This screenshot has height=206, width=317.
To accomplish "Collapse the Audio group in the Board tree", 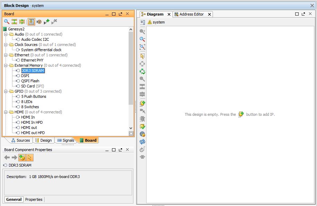I will pyautogui.click(x=6, y=34).
